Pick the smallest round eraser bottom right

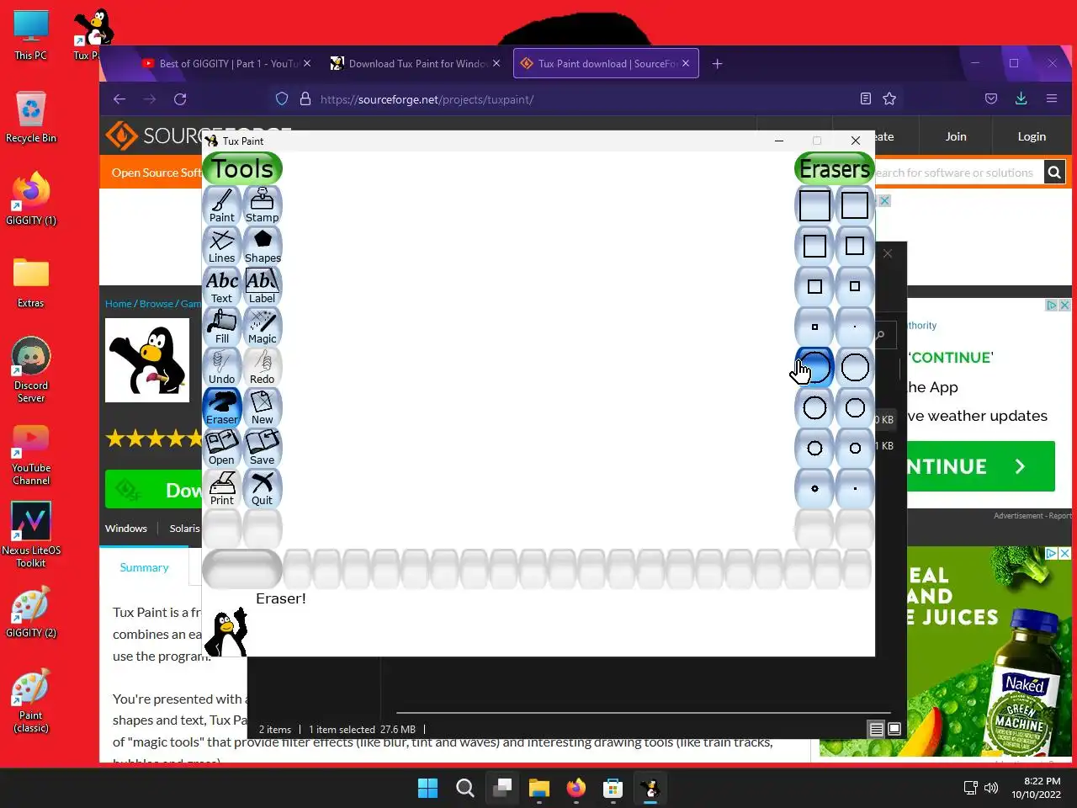[x=855, y=488]
